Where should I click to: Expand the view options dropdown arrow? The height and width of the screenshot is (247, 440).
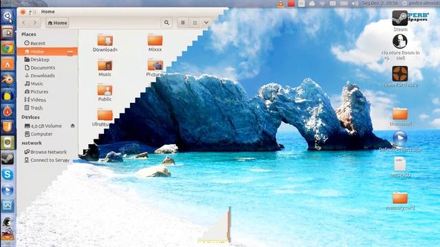click(x=206, y=23)
